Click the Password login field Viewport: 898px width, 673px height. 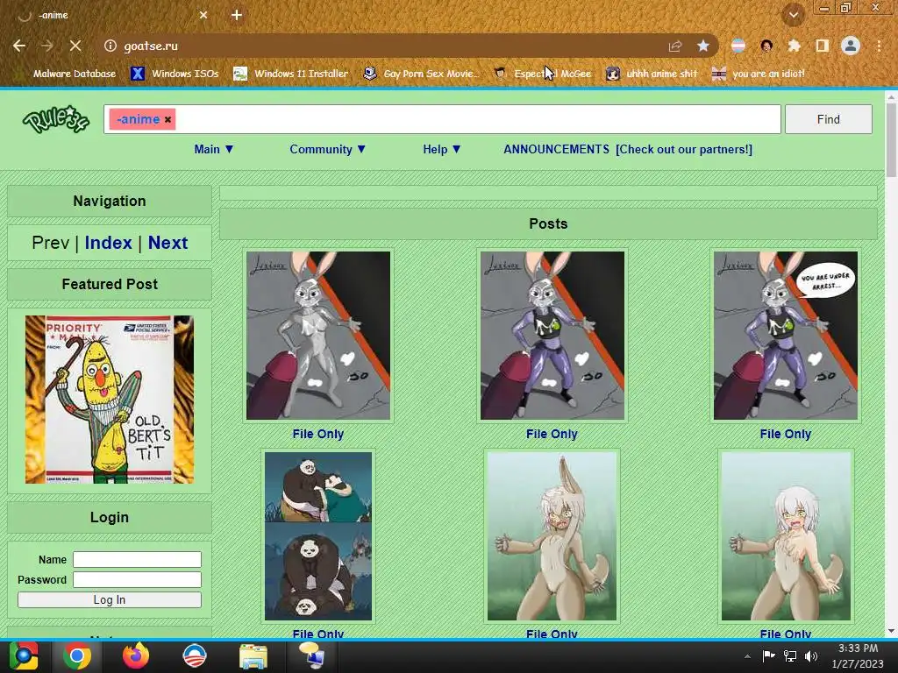(137, 580)
